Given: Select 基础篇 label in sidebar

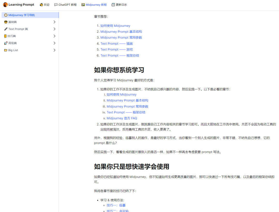Looking at the screenshot, I should tap(12, 22).
